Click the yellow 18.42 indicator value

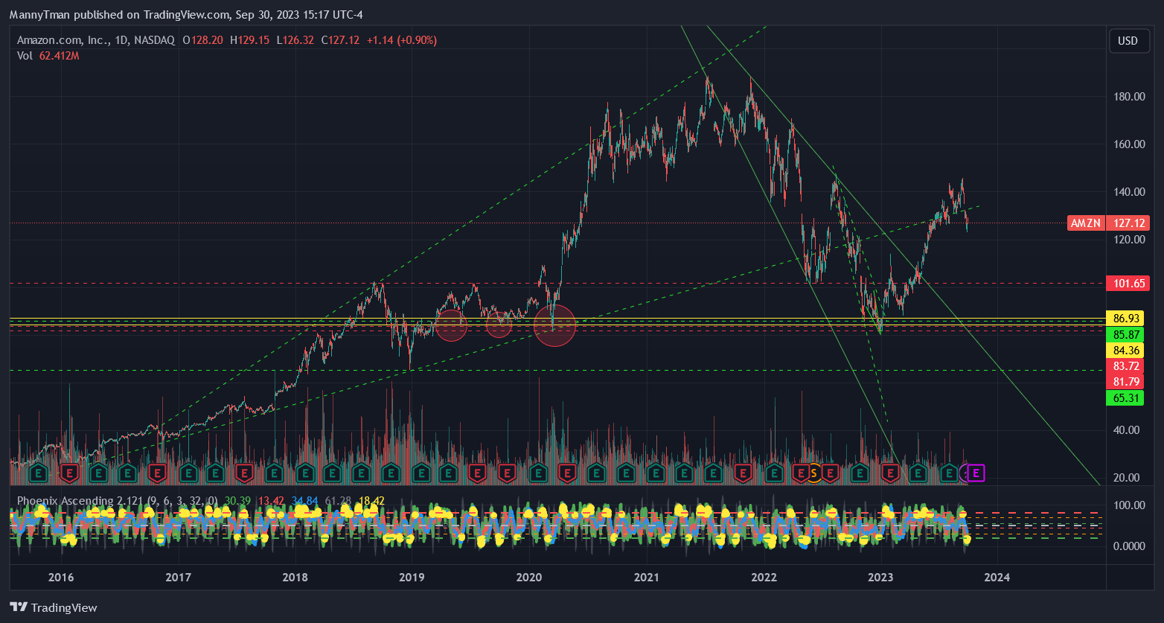[x=371, y=500]
